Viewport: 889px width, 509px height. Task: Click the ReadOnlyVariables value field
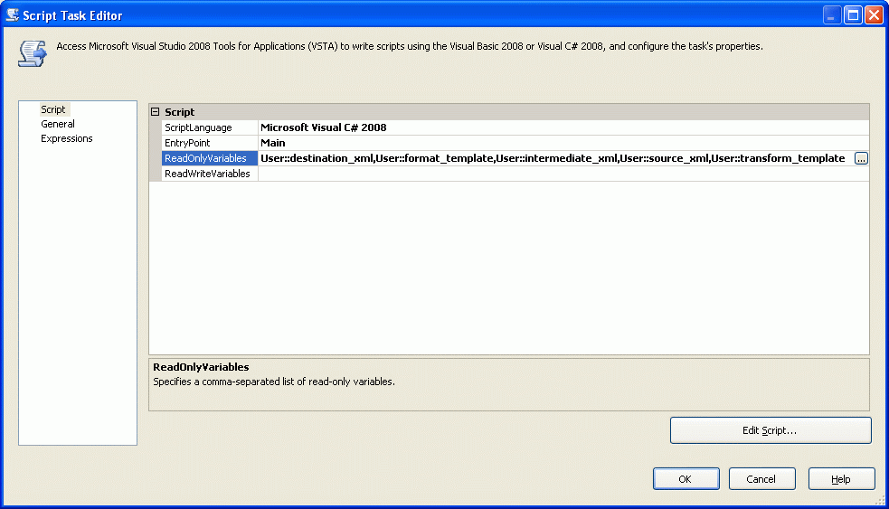552,158
